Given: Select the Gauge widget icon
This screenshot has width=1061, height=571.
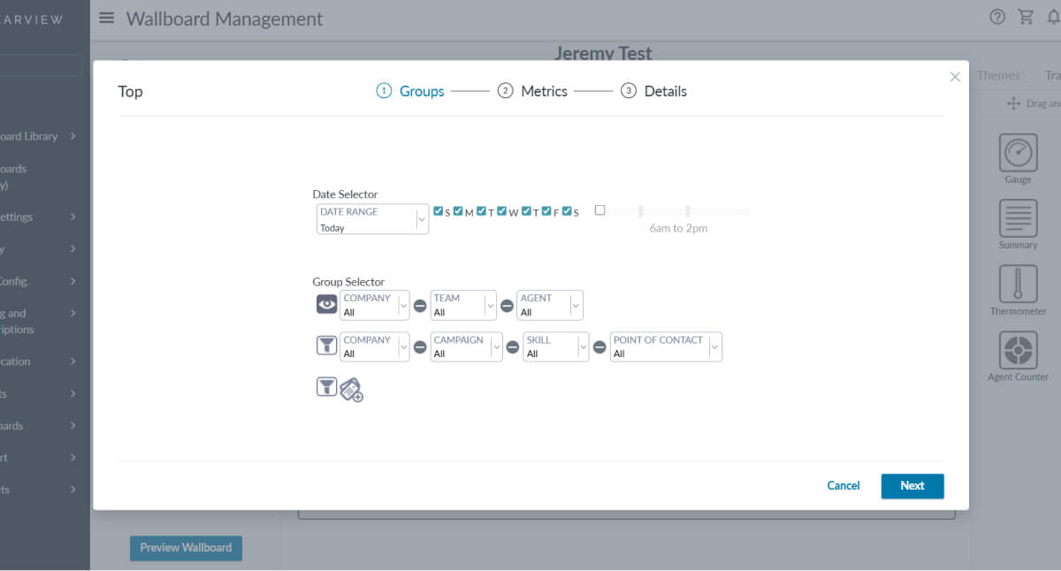Looking at the screenshot, I should 1018,153.
